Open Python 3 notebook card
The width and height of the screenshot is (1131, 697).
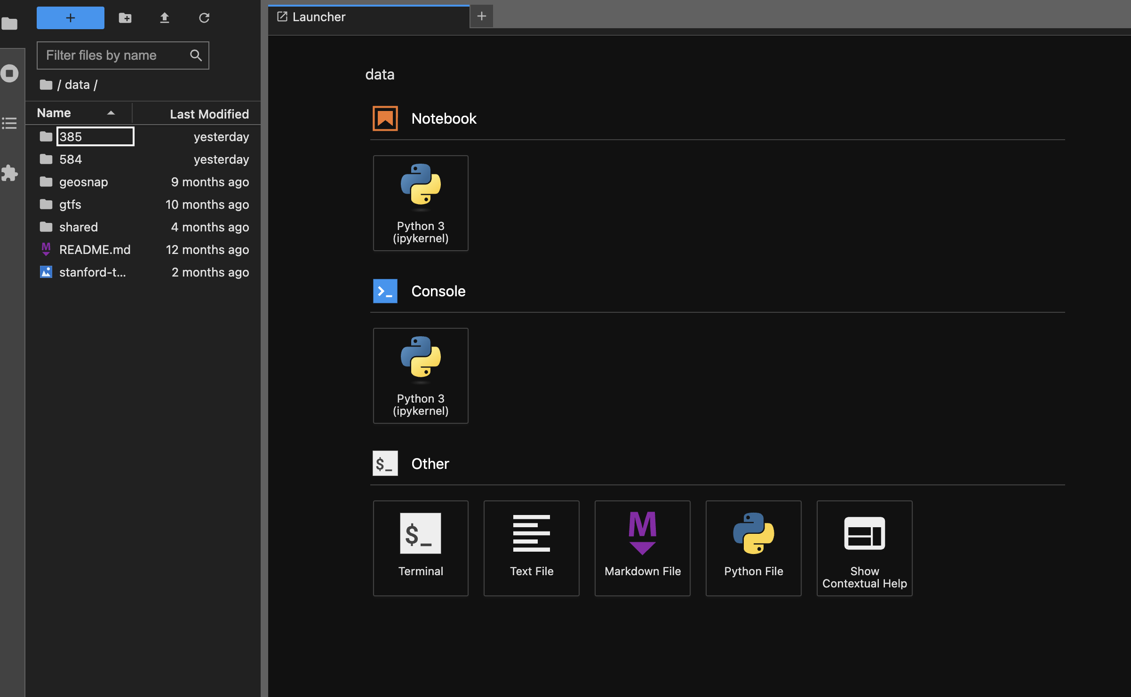point(420,203)
